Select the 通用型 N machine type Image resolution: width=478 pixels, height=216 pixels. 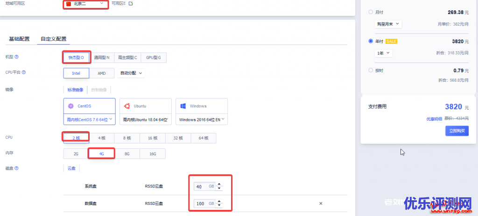point(102,57)
